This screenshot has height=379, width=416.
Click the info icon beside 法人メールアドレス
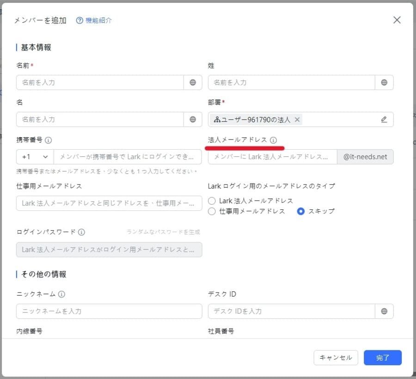coord(275,140)
